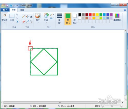Click the Resize icon

click(x=17, y=18)
